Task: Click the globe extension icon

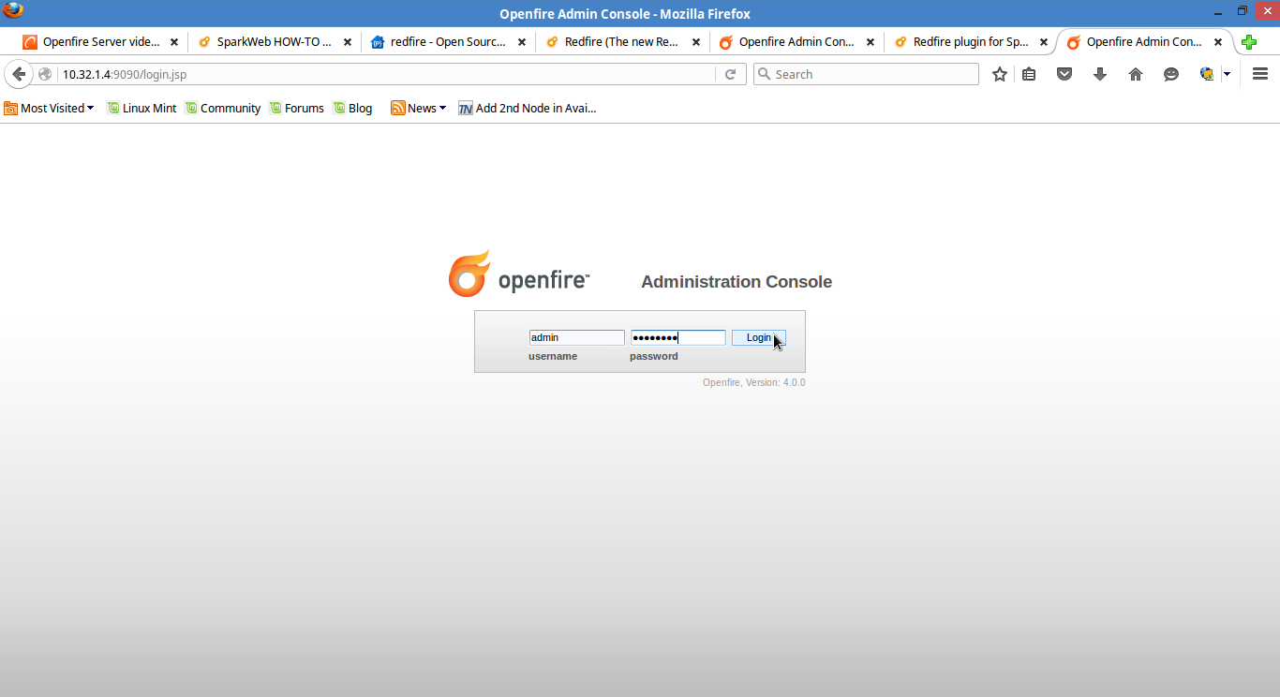Action: pyautogui.click(x=1207, y=74)
